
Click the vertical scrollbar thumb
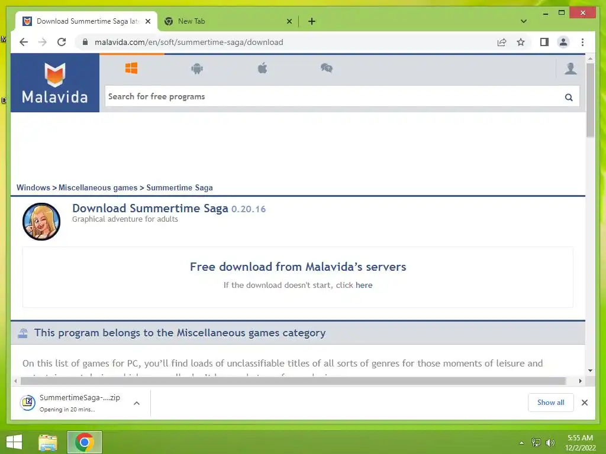(x=590, y=100)
